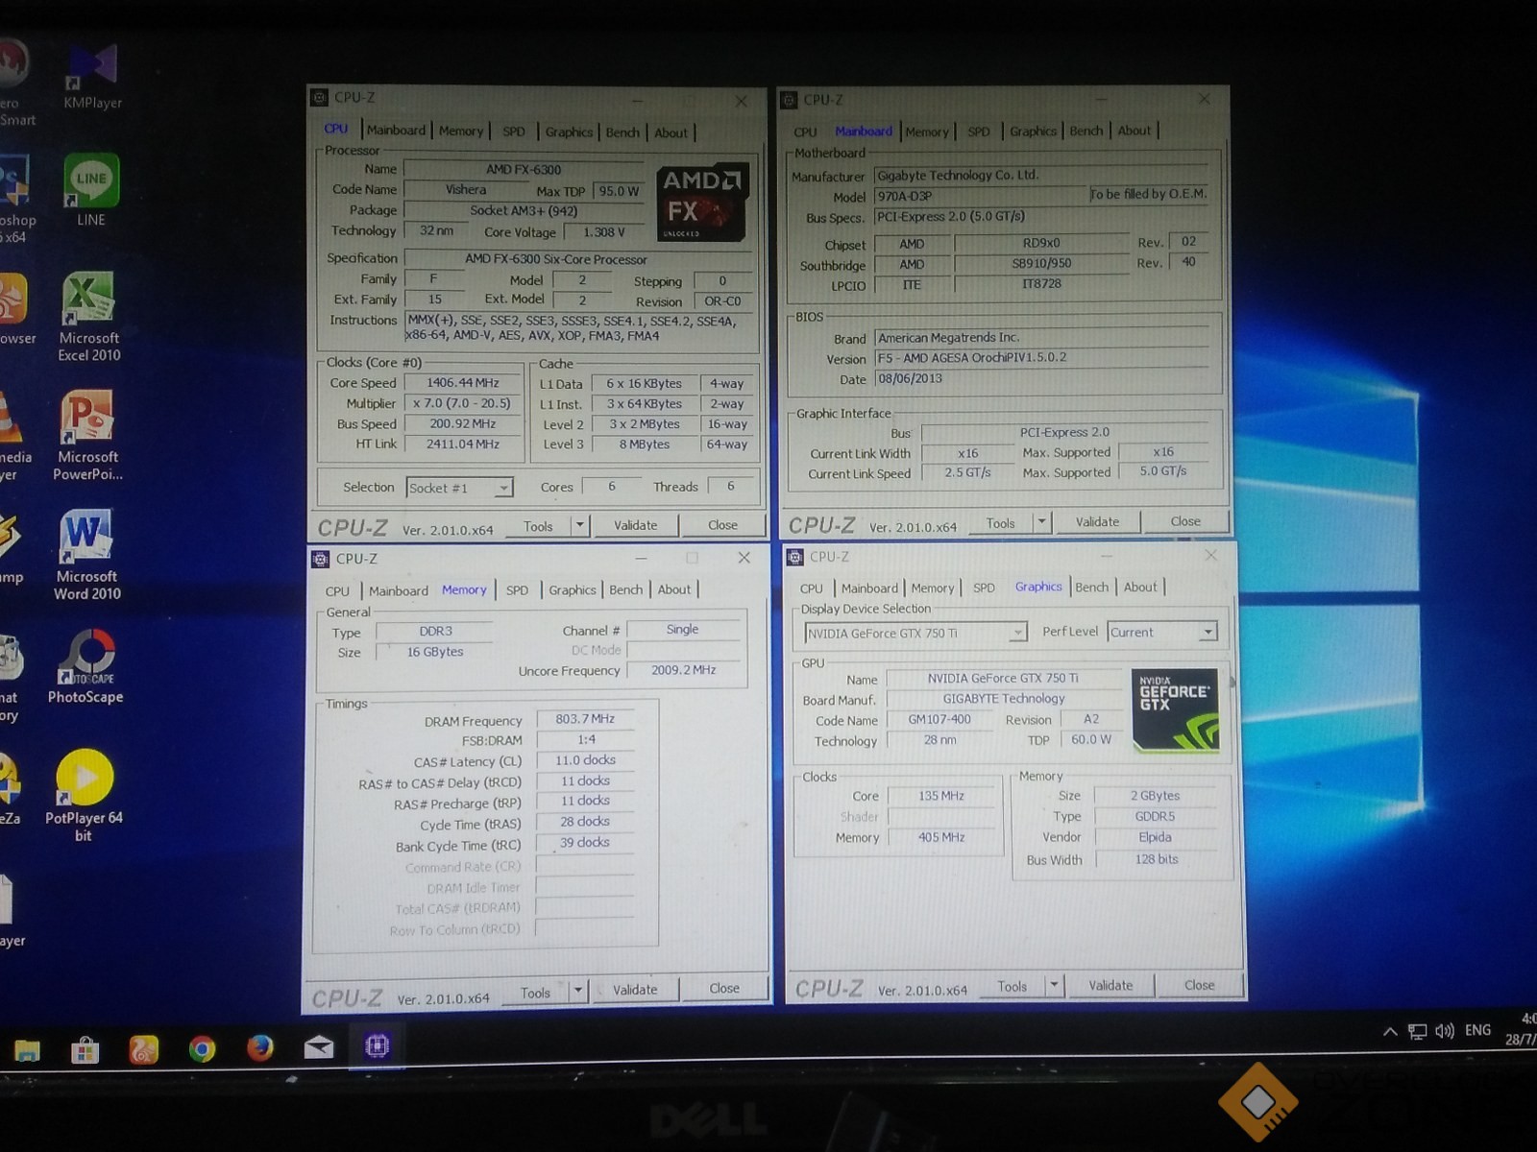Viewport: 1537px width, 1152px height.
Task: Launch Microsoft Word 2010 shortcut
Action: point(86,555)
